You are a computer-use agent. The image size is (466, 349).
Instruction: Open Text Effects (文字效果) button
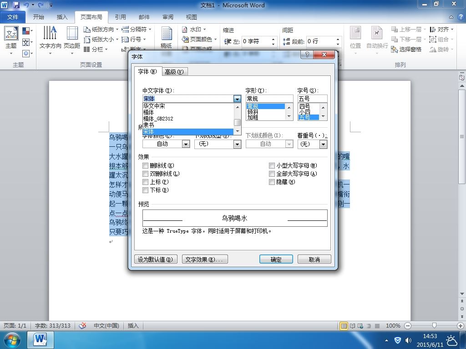click(205, 259)
